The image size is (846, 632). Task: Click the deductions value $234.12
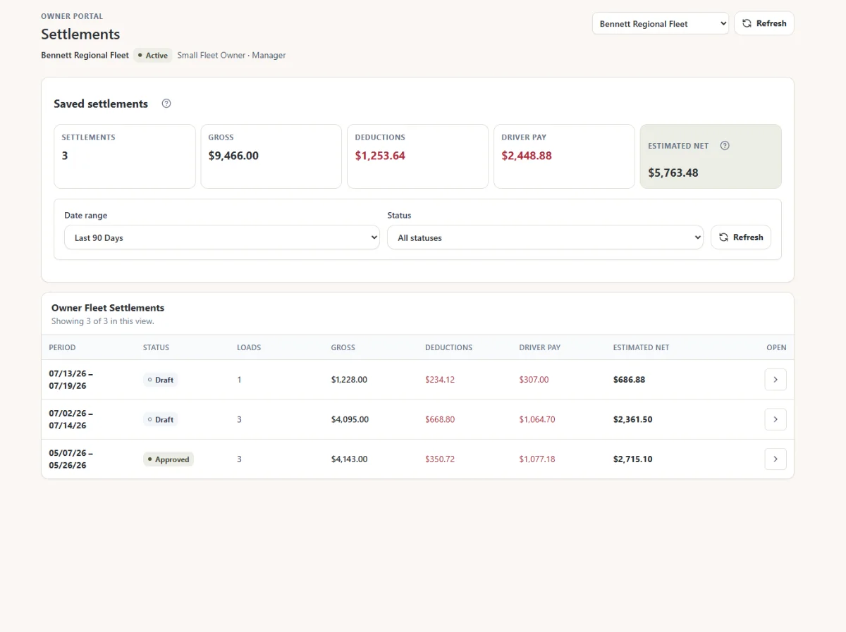[x=440, y=380]
